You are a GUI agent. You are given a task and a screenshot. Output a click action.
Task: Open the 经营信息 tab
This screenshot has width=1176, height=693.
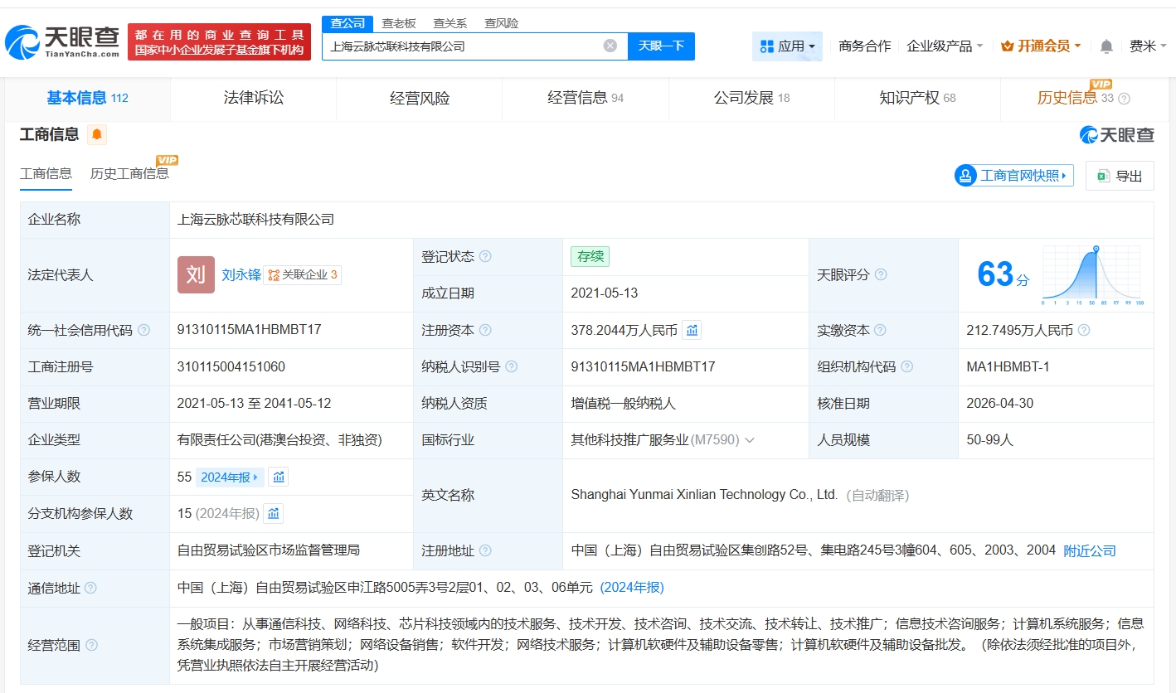coord(586,98)
